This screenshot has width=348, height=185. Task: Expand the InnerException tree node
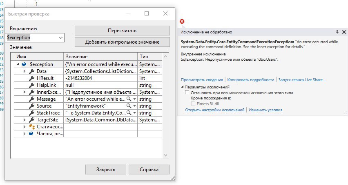click(25, 92)
